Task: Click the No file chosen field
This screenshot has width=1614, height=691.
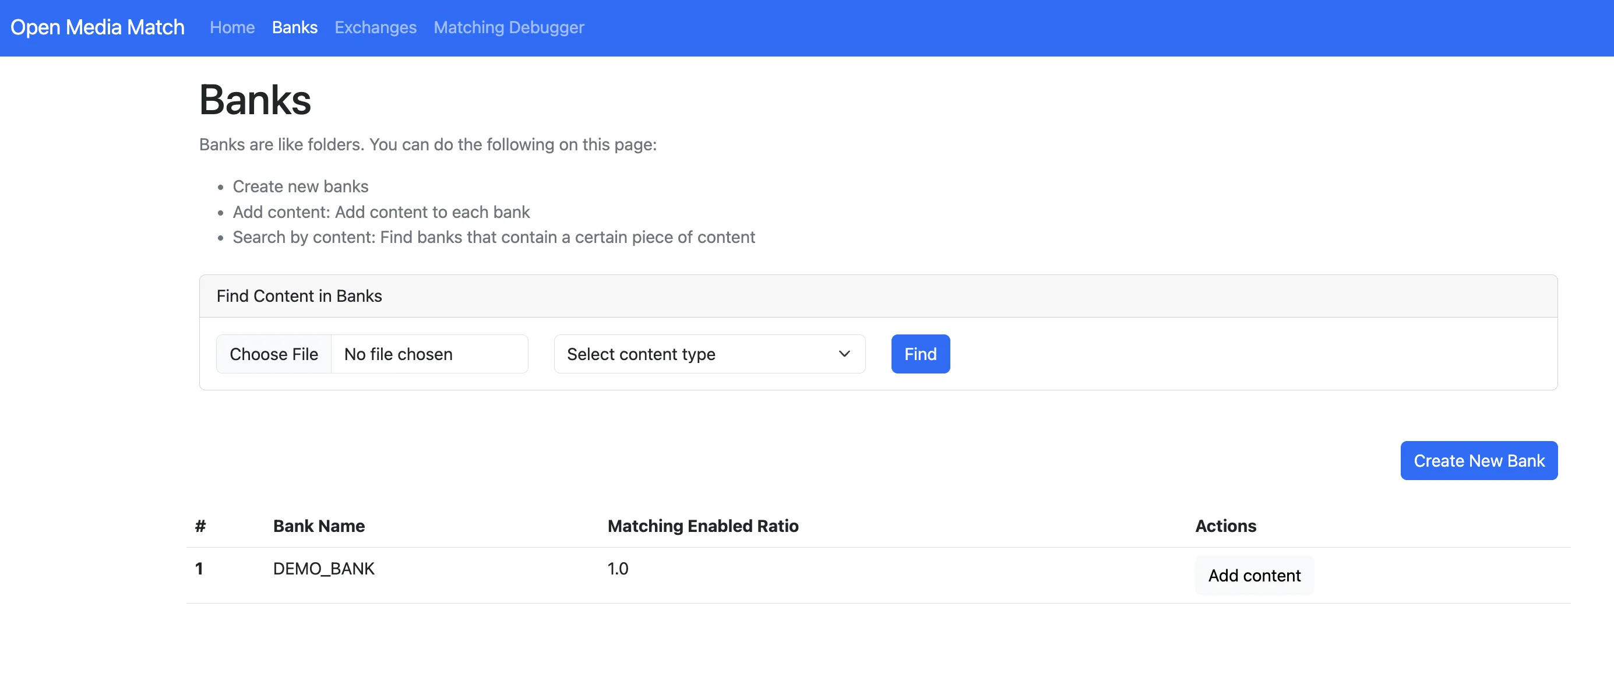Action: click(x=430, y=354)
